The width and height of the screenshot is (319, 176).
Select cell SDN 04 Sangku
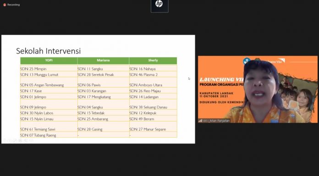[103, 105]
